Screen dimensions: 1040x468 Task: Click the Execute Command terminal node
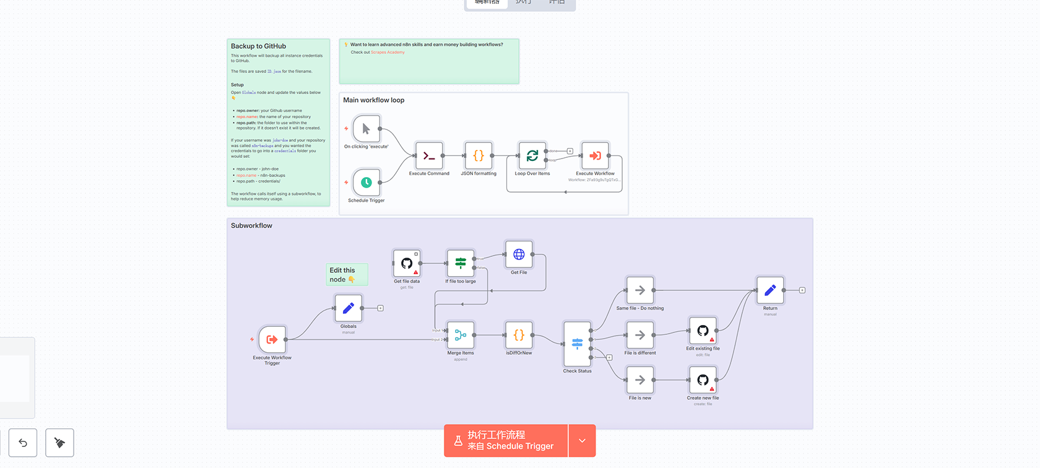(x=429, y=156)
